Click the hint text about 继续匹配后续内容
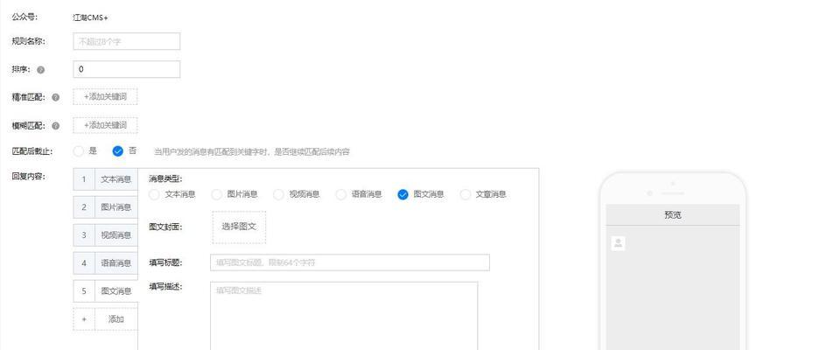Image resolution: width=834 pixels, height=350 pixels. coord(251,152)
